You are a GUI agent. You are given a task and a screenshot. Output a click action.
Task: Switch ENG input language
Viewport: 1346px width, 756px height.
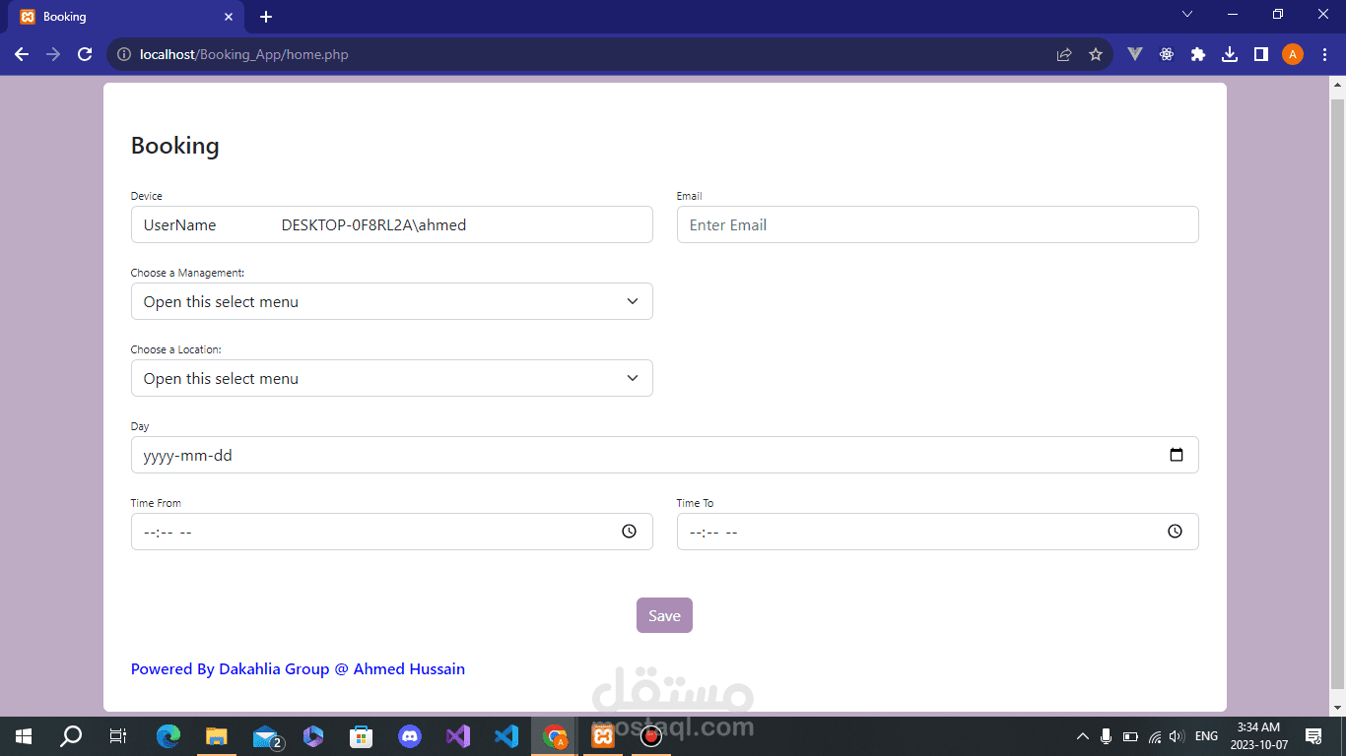[x=1206, y=736]
